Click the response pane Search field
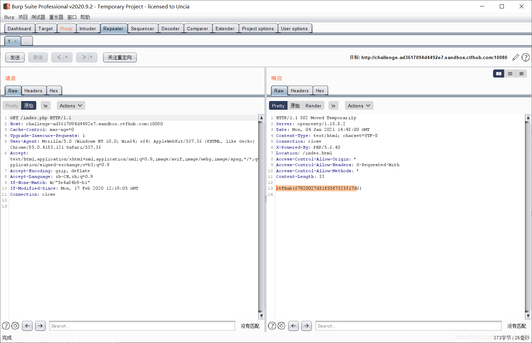The width and height of the screenshot is (532, 343). coord(408,326)
